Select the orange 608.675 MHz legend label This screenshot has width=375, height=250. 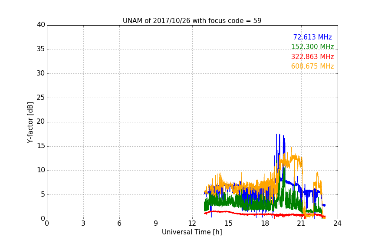click(312, 66)
